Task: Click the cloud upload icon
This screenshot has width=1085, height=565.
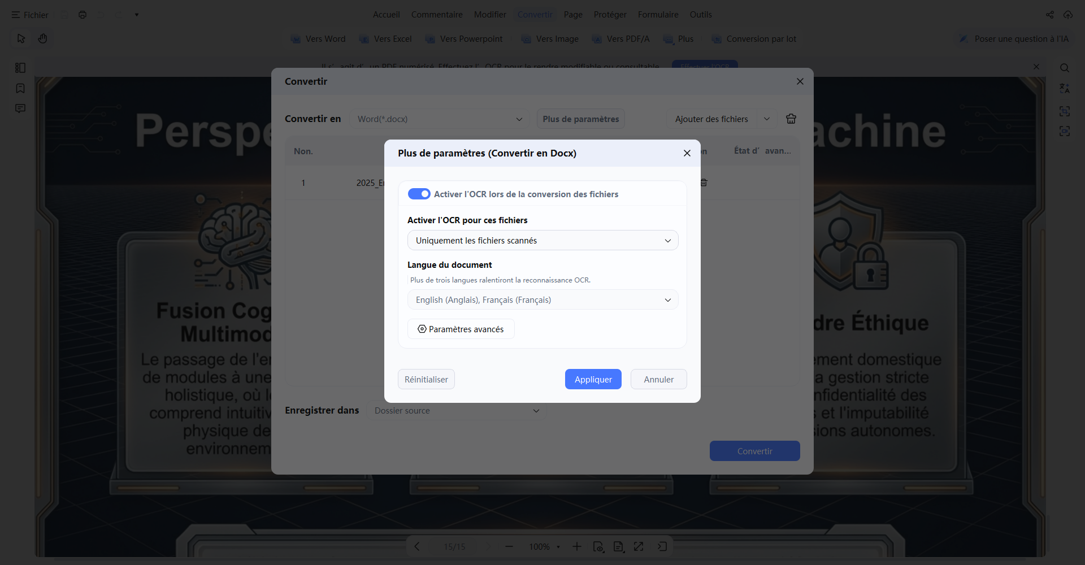Action: point(1067,15)
